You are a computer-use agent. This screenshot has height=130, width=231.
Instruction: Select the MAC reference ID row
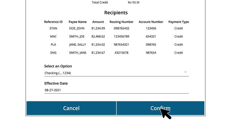coord(116,36)
